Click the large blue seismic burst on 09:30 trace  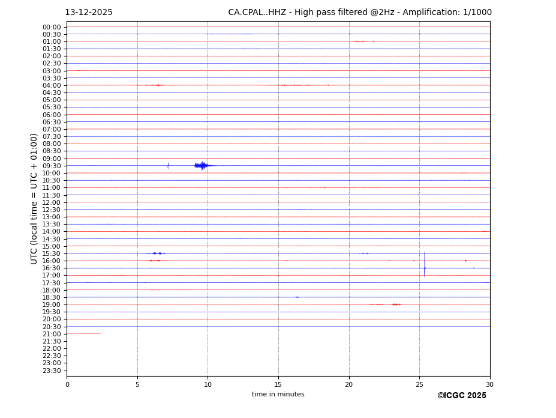[x=202, y=165]
